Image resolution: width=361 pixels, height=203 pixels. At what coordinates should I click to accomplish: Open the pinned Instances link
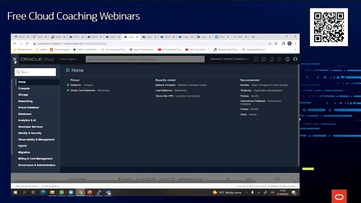pyautogui.click(x=76, y=85)
